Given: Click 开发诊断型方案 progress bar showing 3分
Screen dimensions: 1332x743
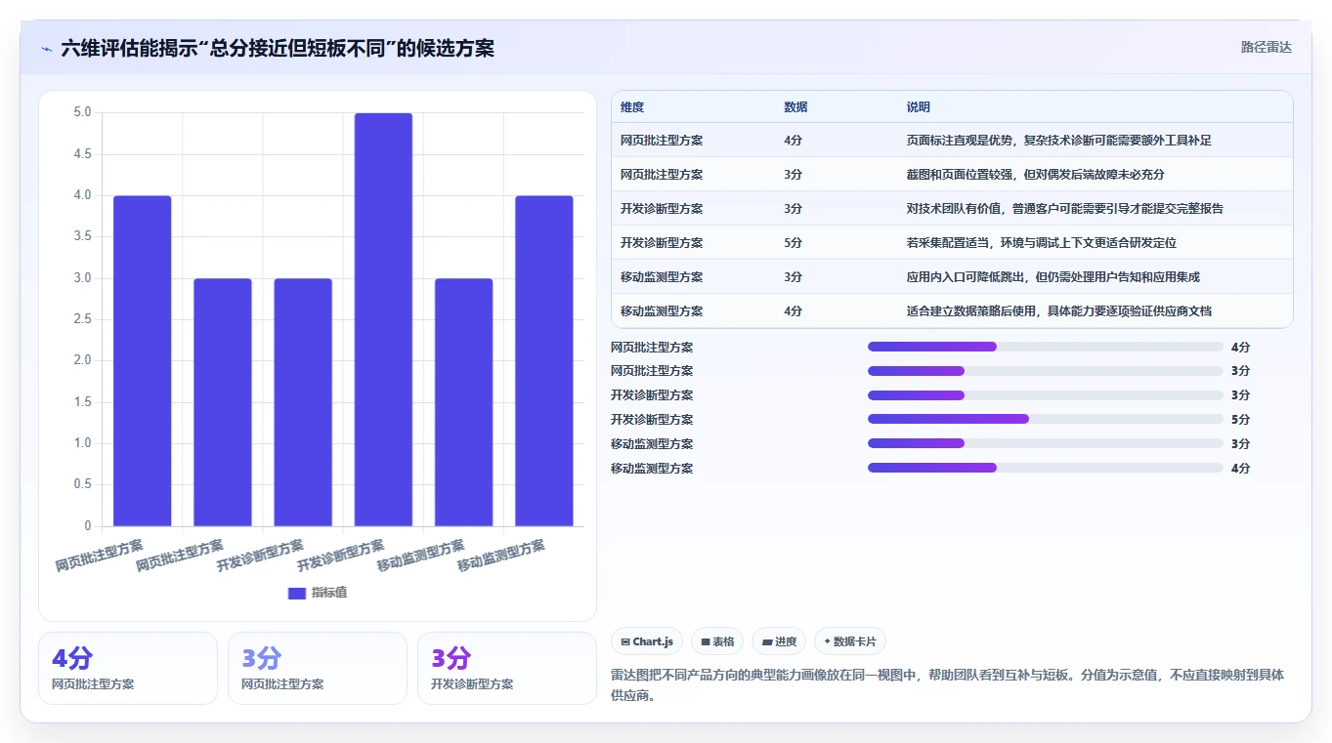Looking at the screenshot, I should [x=1046, y=395].
